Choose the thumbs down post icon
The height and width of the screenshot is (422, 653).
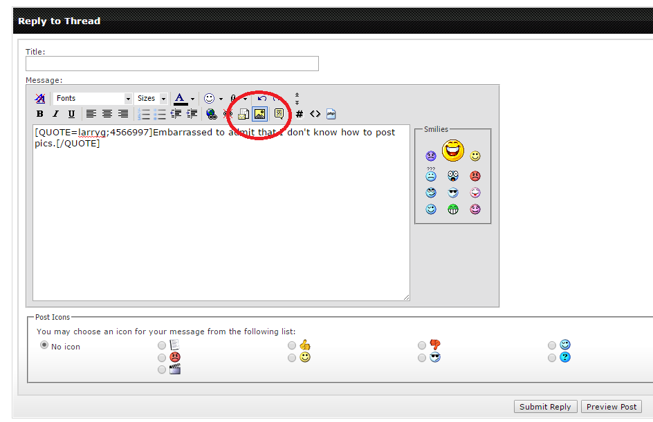[422, 345]
